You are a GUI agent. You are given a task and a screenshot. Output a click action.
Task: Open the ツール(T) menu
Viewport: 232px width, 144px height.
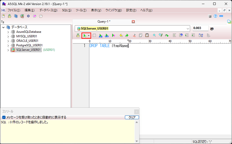(81, 10)
